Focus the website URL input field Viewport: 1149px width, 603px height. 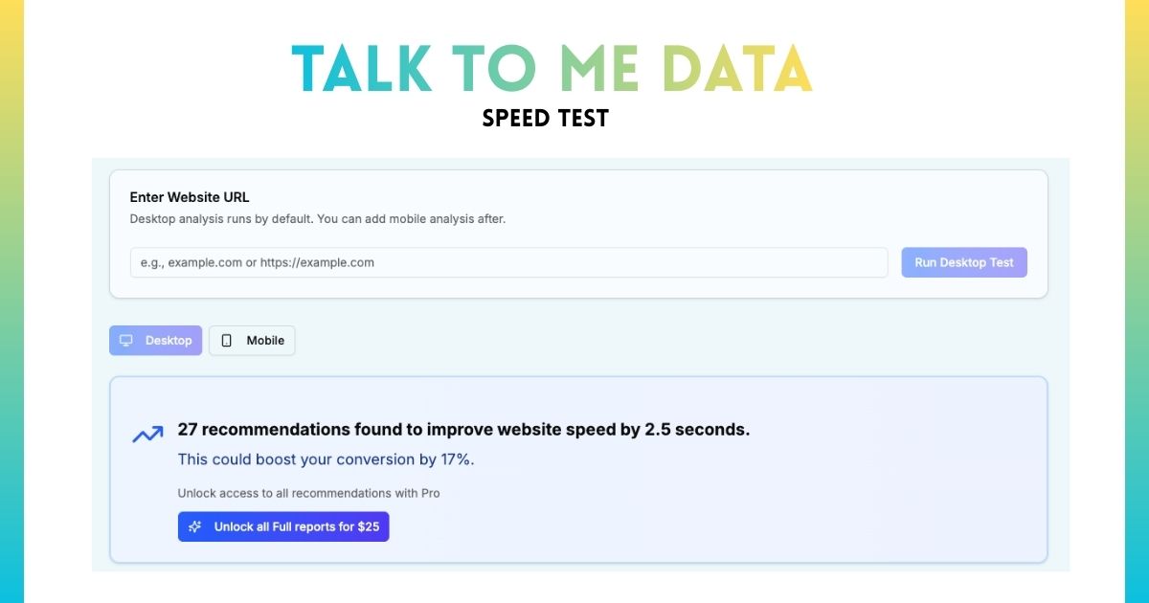[508, 262]
